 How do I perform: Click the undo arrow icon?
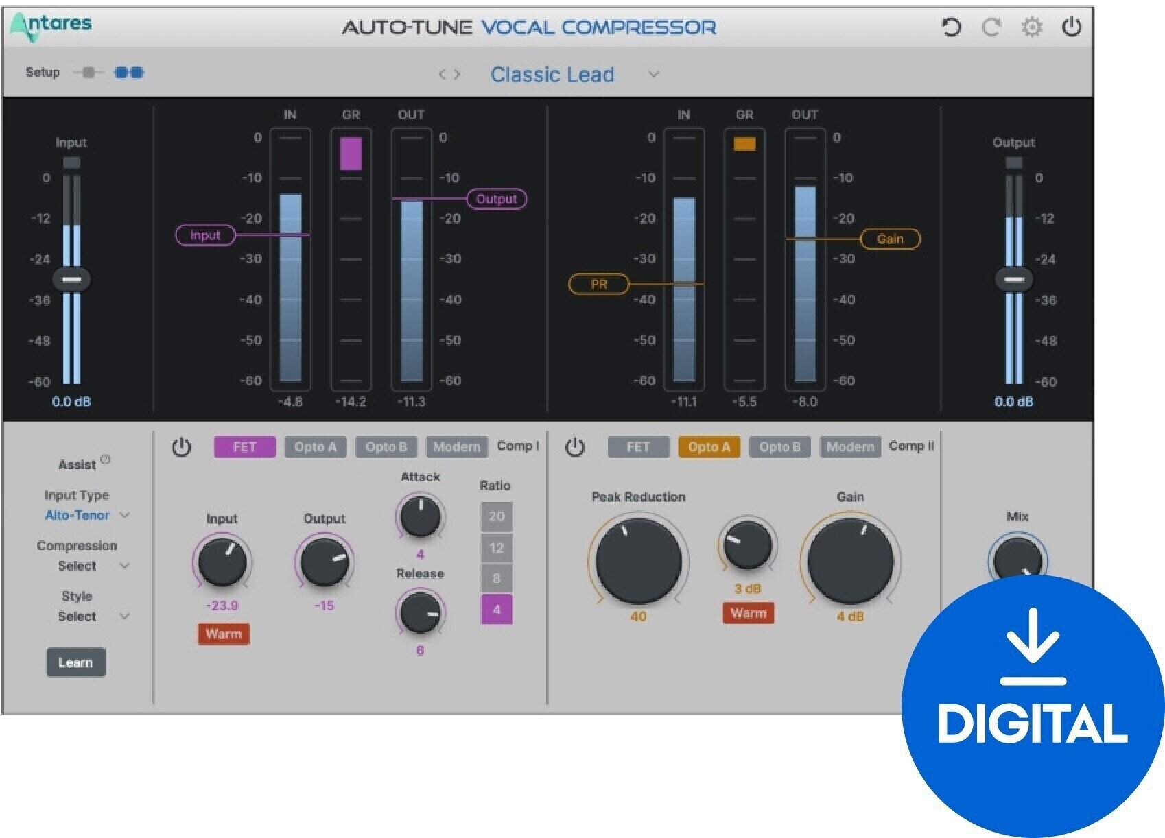point(951,27)
